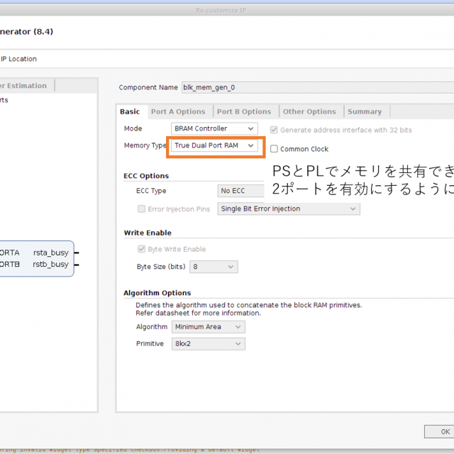Open the ECC Type dropdown
454x454 pixels.
241,191
